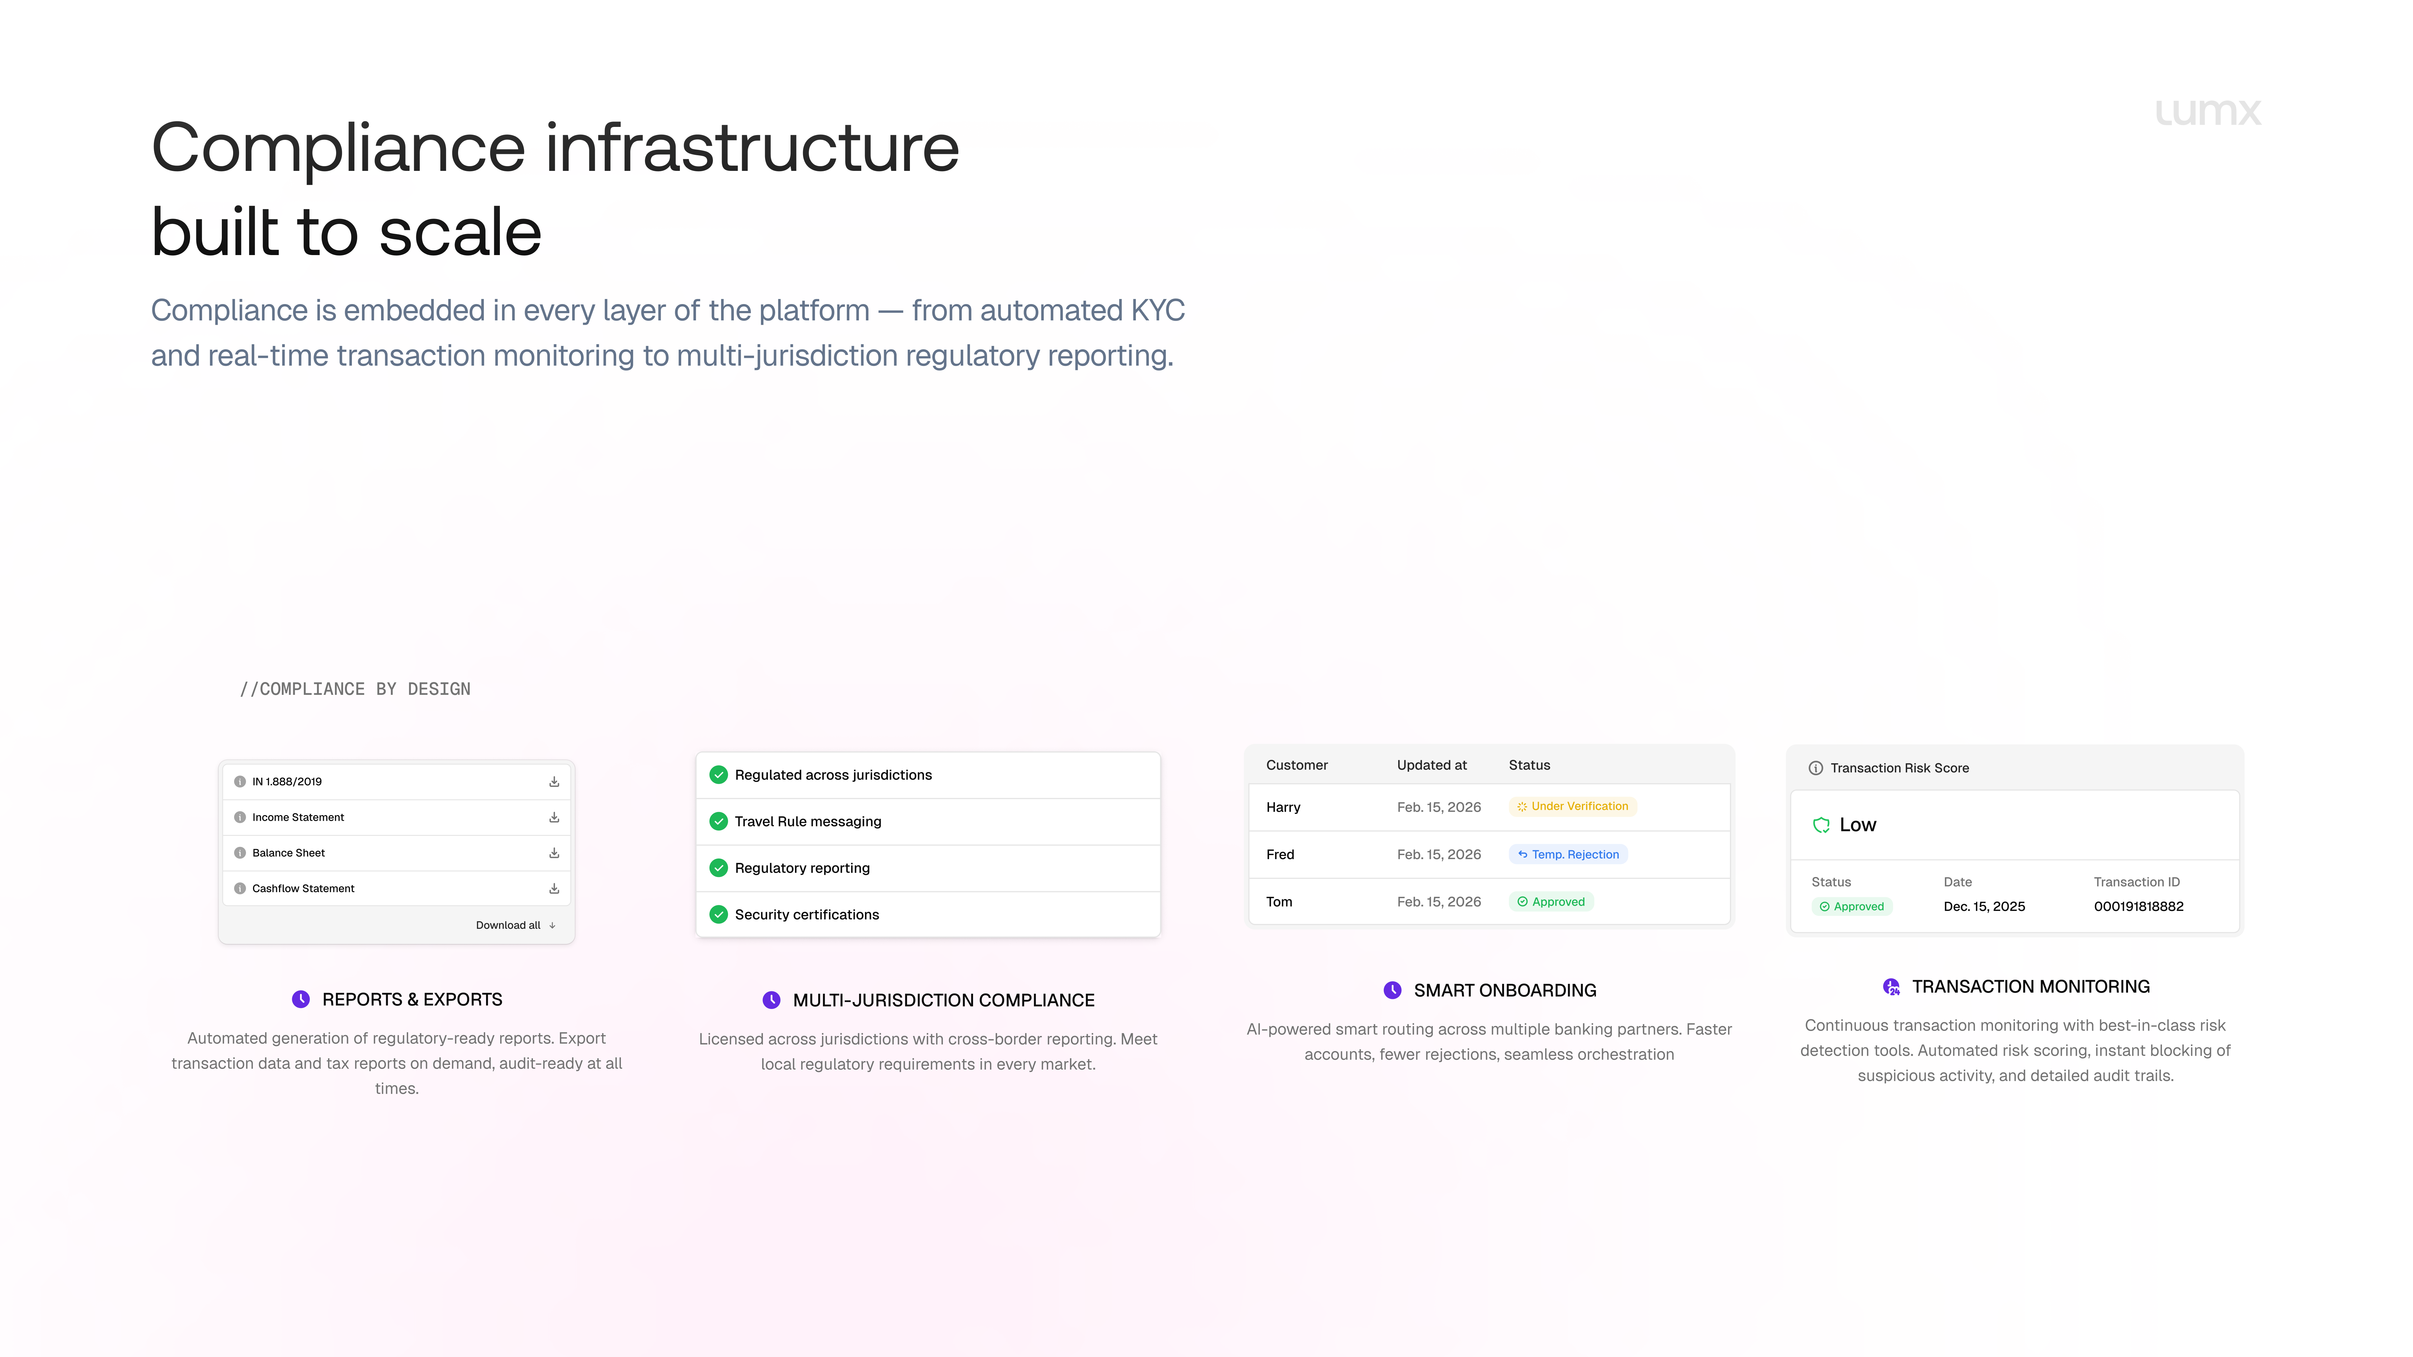The image size is (2413, 1357).
Task: Toggle the Travel Rule messaging checkmark
Action: pos(719,821)
